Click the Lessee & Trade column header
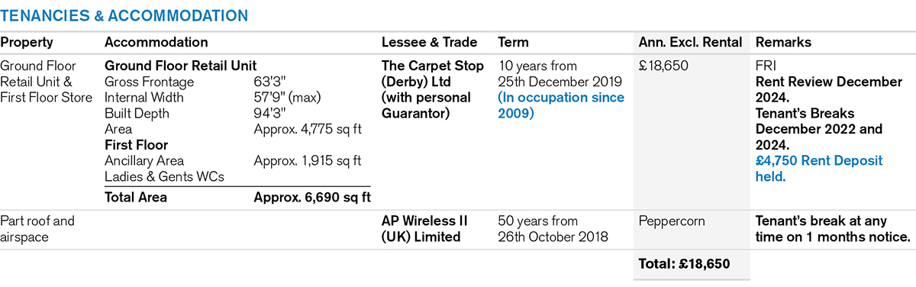This screenshot has height=287, width=916. (429, 43)
